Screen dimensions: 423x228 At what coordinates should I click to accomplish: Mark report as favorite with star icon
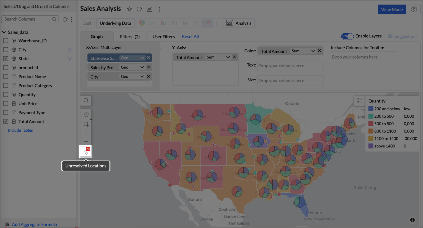tap(129, 9)
